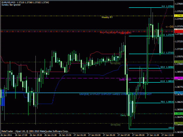Select the magenta "Daily Pivot" label
This screenshot has height=137, width=183.
125,80
